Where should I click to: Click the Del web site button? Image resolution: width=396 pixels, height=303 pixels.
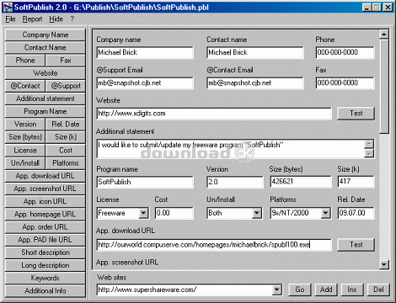pos(378,290)
